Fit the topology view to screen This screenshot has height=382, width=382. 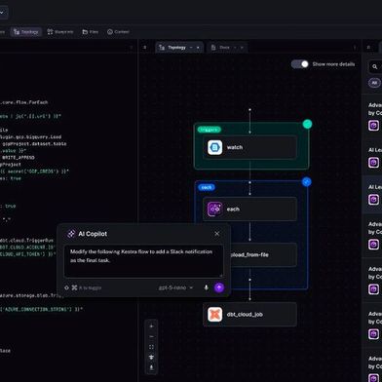[151, 347]
